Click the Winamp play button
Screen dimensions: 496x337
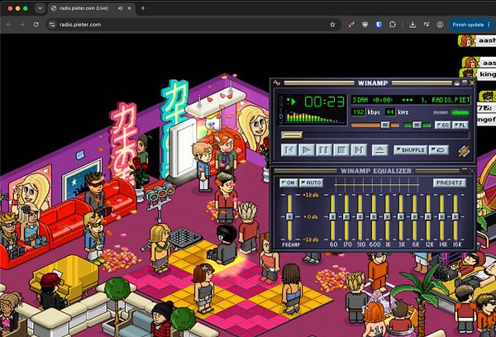(306, 150)
